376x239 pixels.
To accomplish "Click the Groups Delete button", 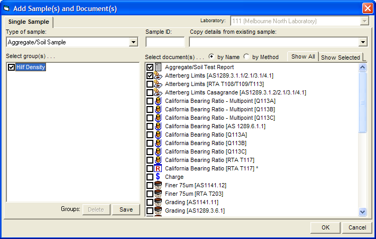I will [x=96, y=209].
